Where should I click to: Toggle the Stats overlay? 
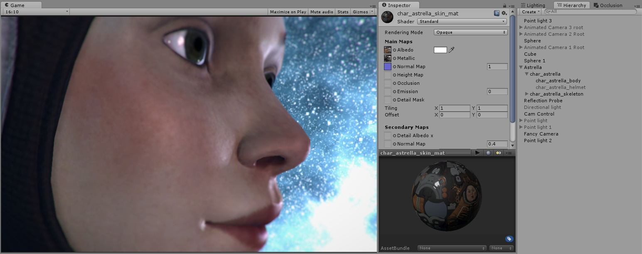point(343,12)
